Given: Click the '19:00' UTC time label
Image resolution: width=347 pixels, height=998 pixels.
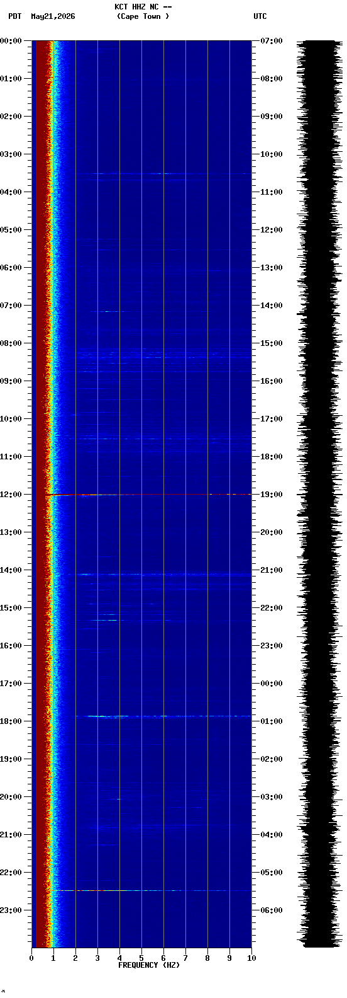Looking at the screenshot, I should (272, 495).
